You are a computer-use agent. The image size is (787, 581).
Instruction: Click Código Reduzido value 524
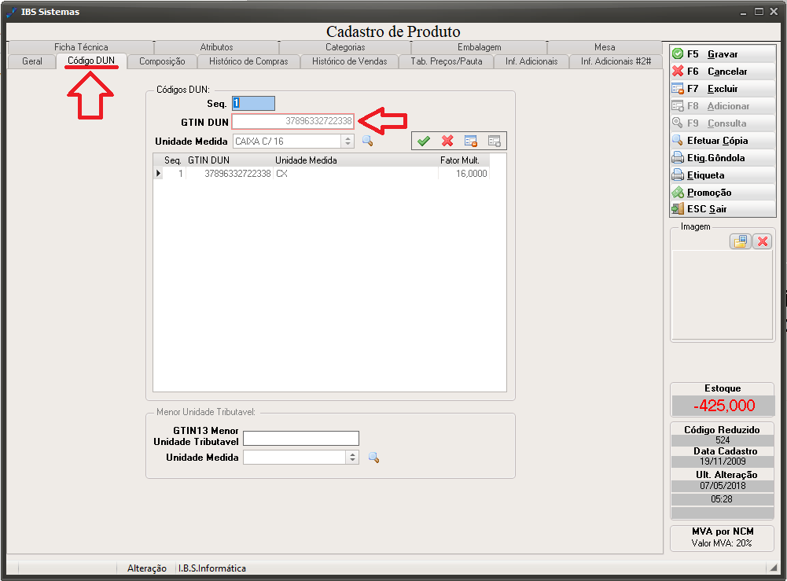723,440
